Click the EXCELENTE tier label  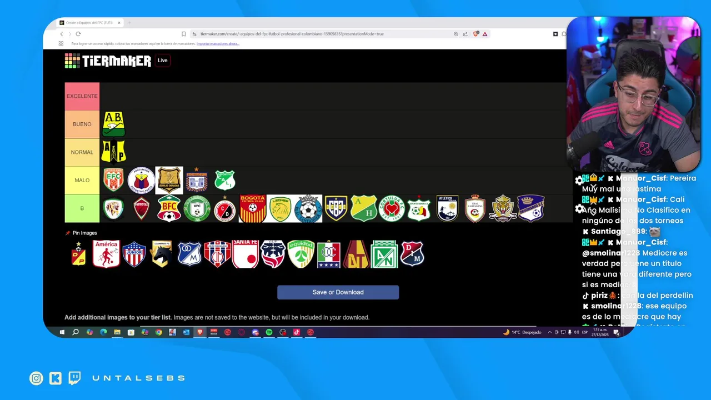82,96
